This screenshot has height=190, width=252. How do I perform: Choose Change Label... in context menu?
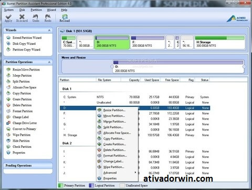(x=117, y=161)
